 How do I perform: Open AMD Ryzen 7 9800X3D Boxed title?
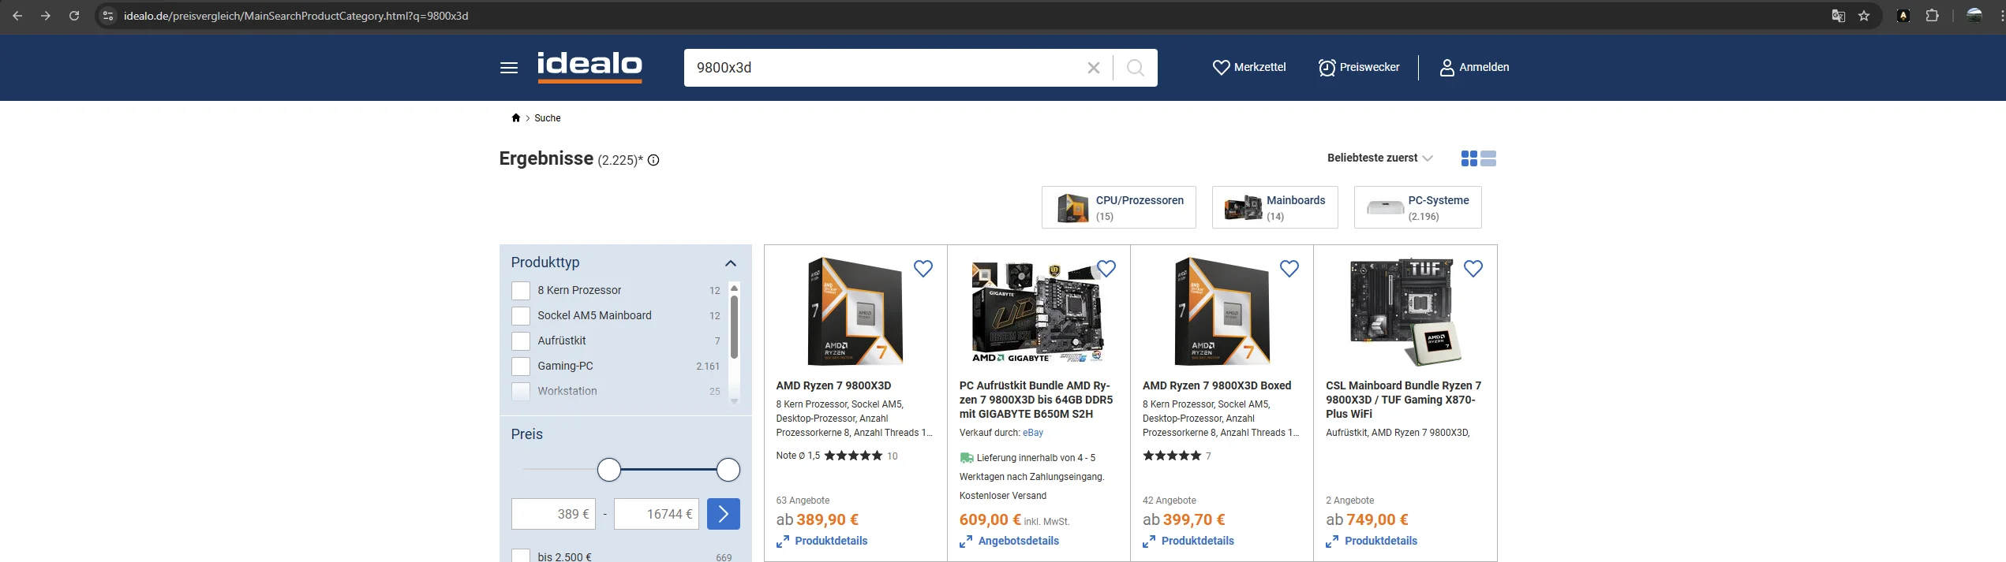pos(1217,385)
